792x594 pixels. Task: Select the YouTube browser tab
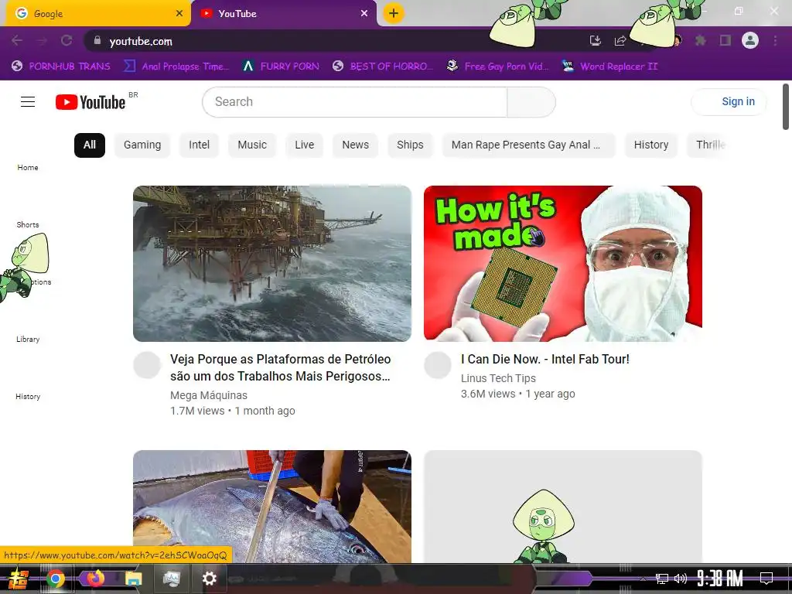point(284,14)
